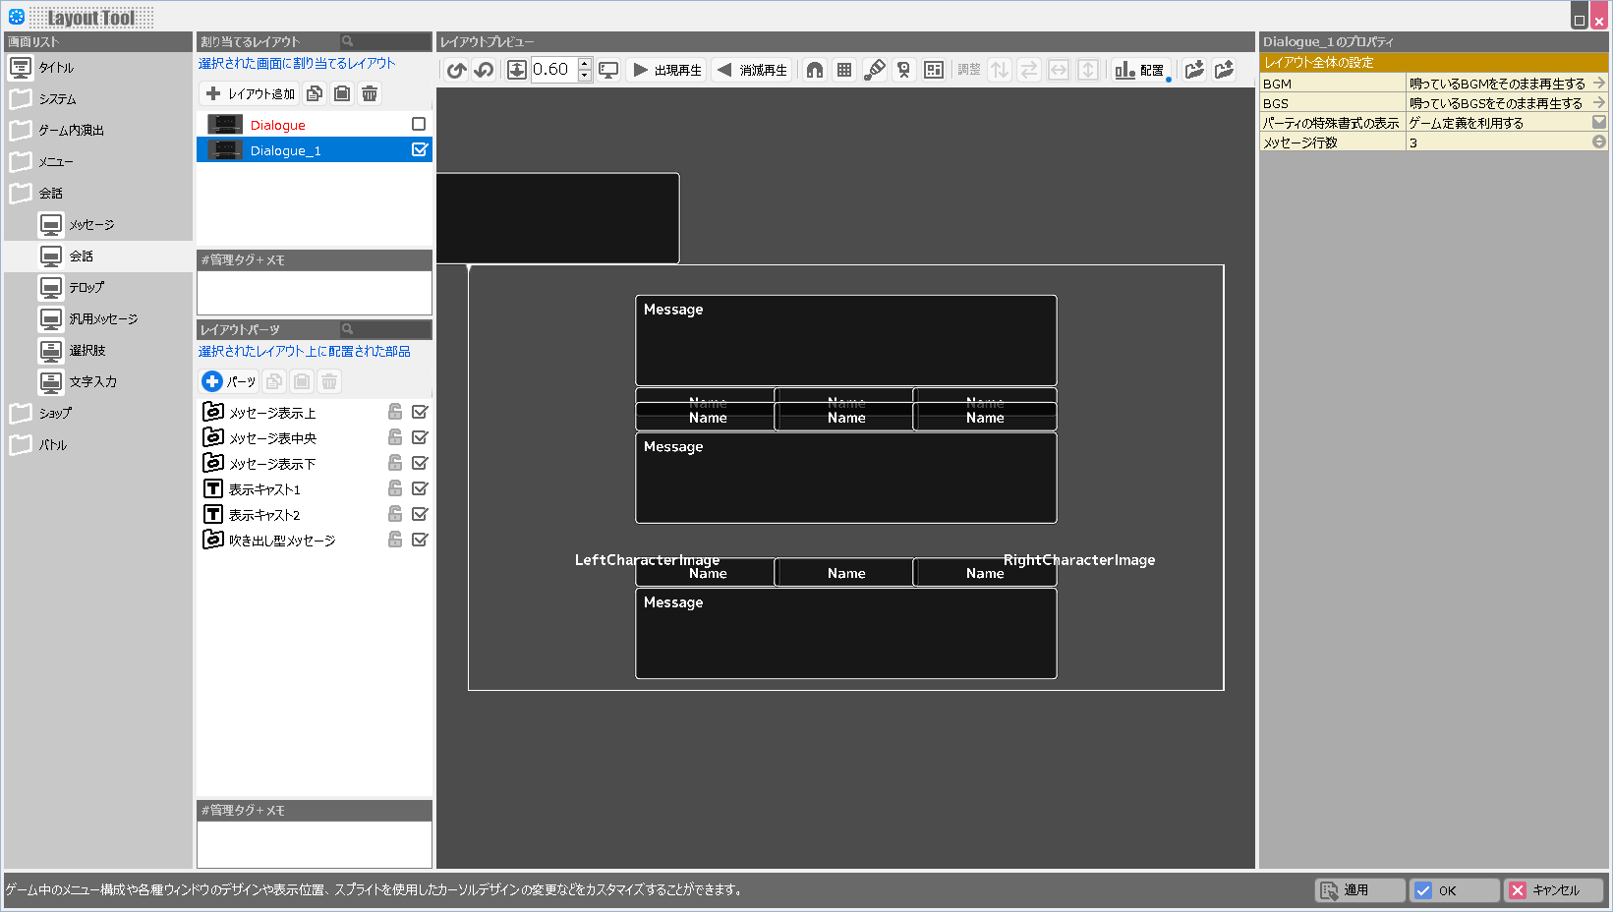Increase the zoom value with up stepper
Image resolution: width=1613 pixels, height=912 pixels.
585,64
